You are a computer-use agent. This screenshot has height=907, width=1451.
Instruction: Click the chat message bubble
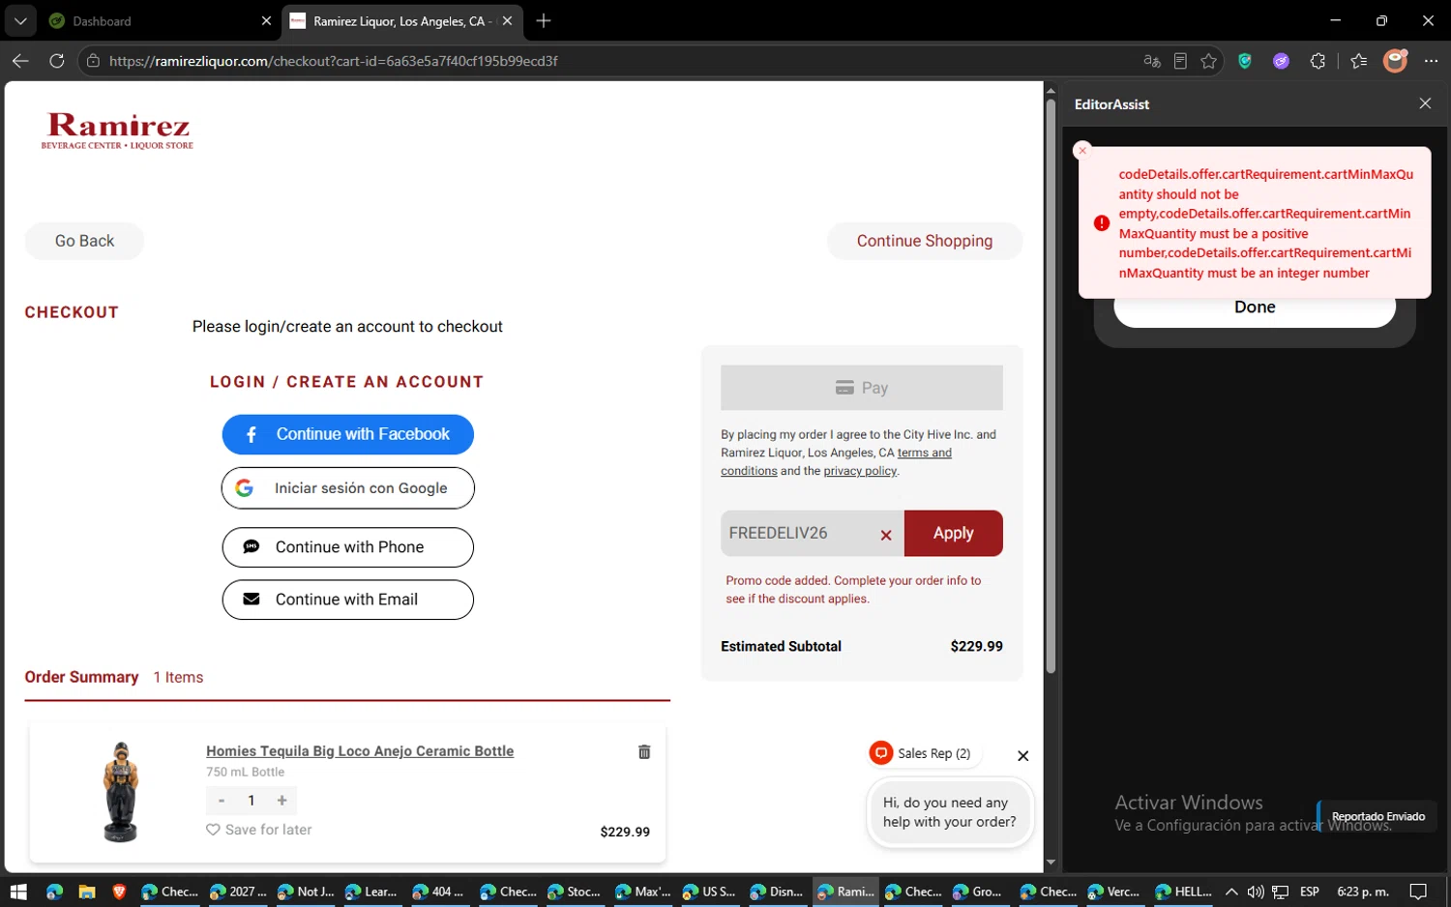coord(950,812)
